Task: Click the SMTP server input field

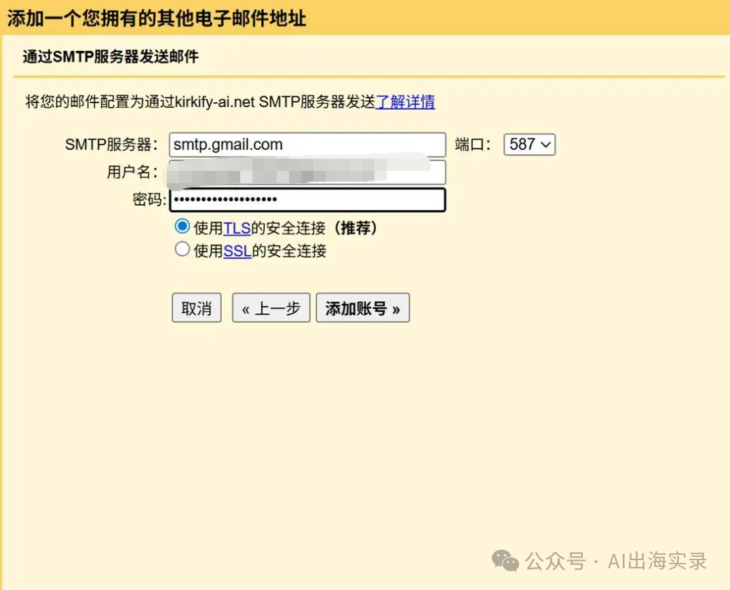Action: 307,144
